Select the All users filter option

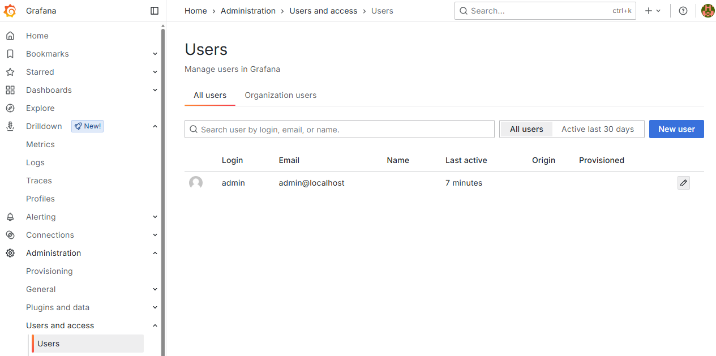526,129
